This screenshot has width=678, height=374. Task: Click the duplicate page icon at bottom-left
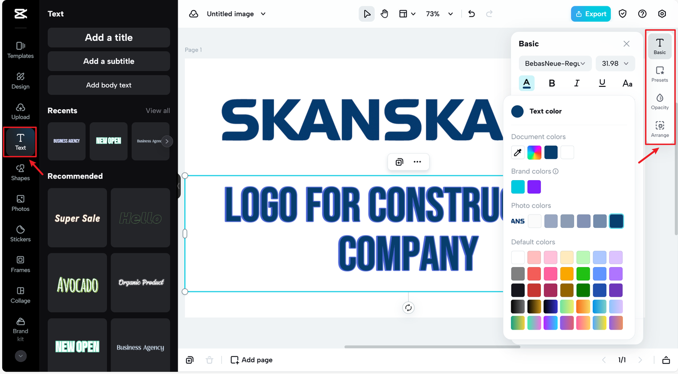190,360
